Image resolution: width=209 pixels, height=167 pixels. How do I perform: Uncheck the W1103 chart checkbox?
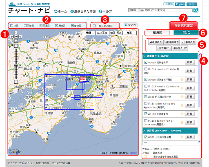(146, 114)
